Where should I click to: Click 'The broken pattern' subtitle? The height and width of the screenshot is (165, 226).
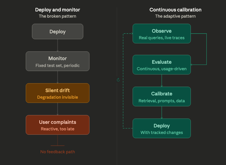point(58,16)
